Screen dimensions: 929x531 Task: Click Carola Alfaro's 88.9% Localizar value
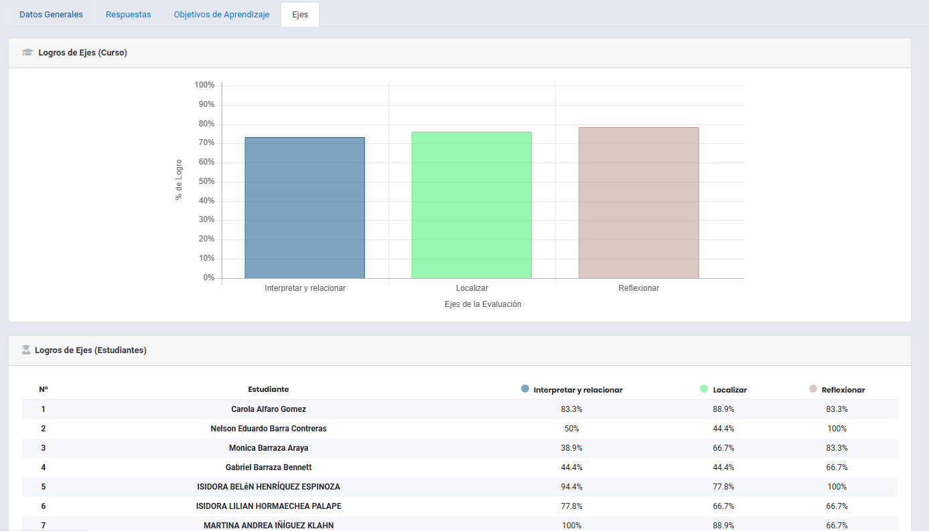point(723,409)
